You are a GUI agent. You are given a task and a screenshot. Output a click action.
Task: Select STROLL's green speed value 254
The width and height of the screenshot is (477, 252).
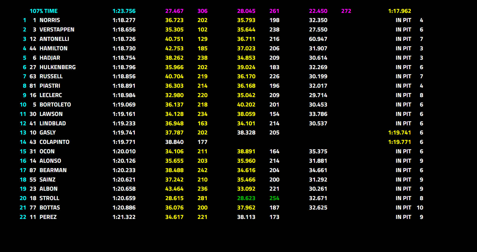tap(274, 198)
